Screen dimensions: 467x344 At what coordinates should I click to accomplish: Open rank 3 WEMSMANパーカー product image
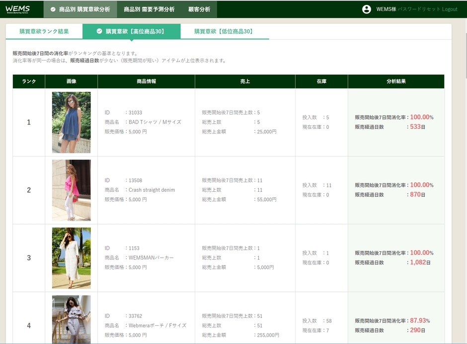71,258
